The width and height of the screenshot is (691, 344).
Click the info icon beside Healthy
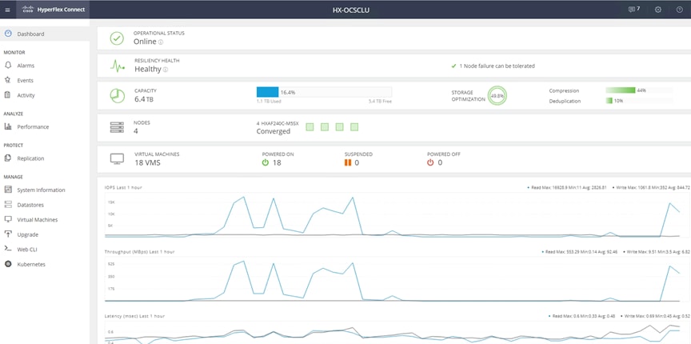pos(166,70)
